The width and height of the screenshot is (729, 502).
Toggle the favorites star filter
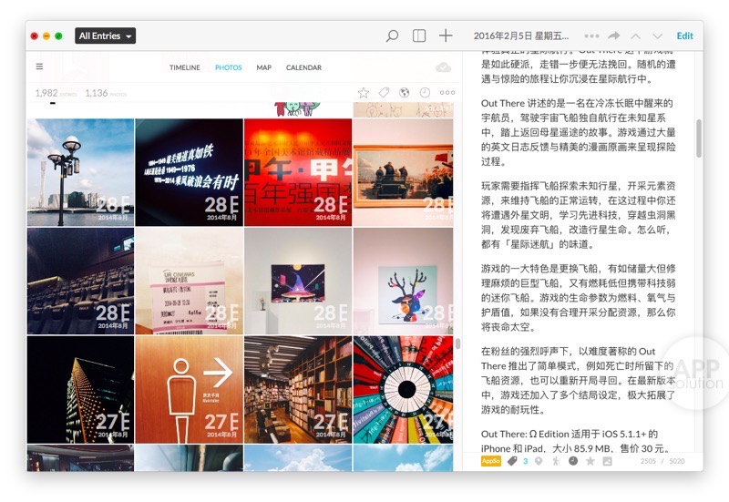click(363, 93)
